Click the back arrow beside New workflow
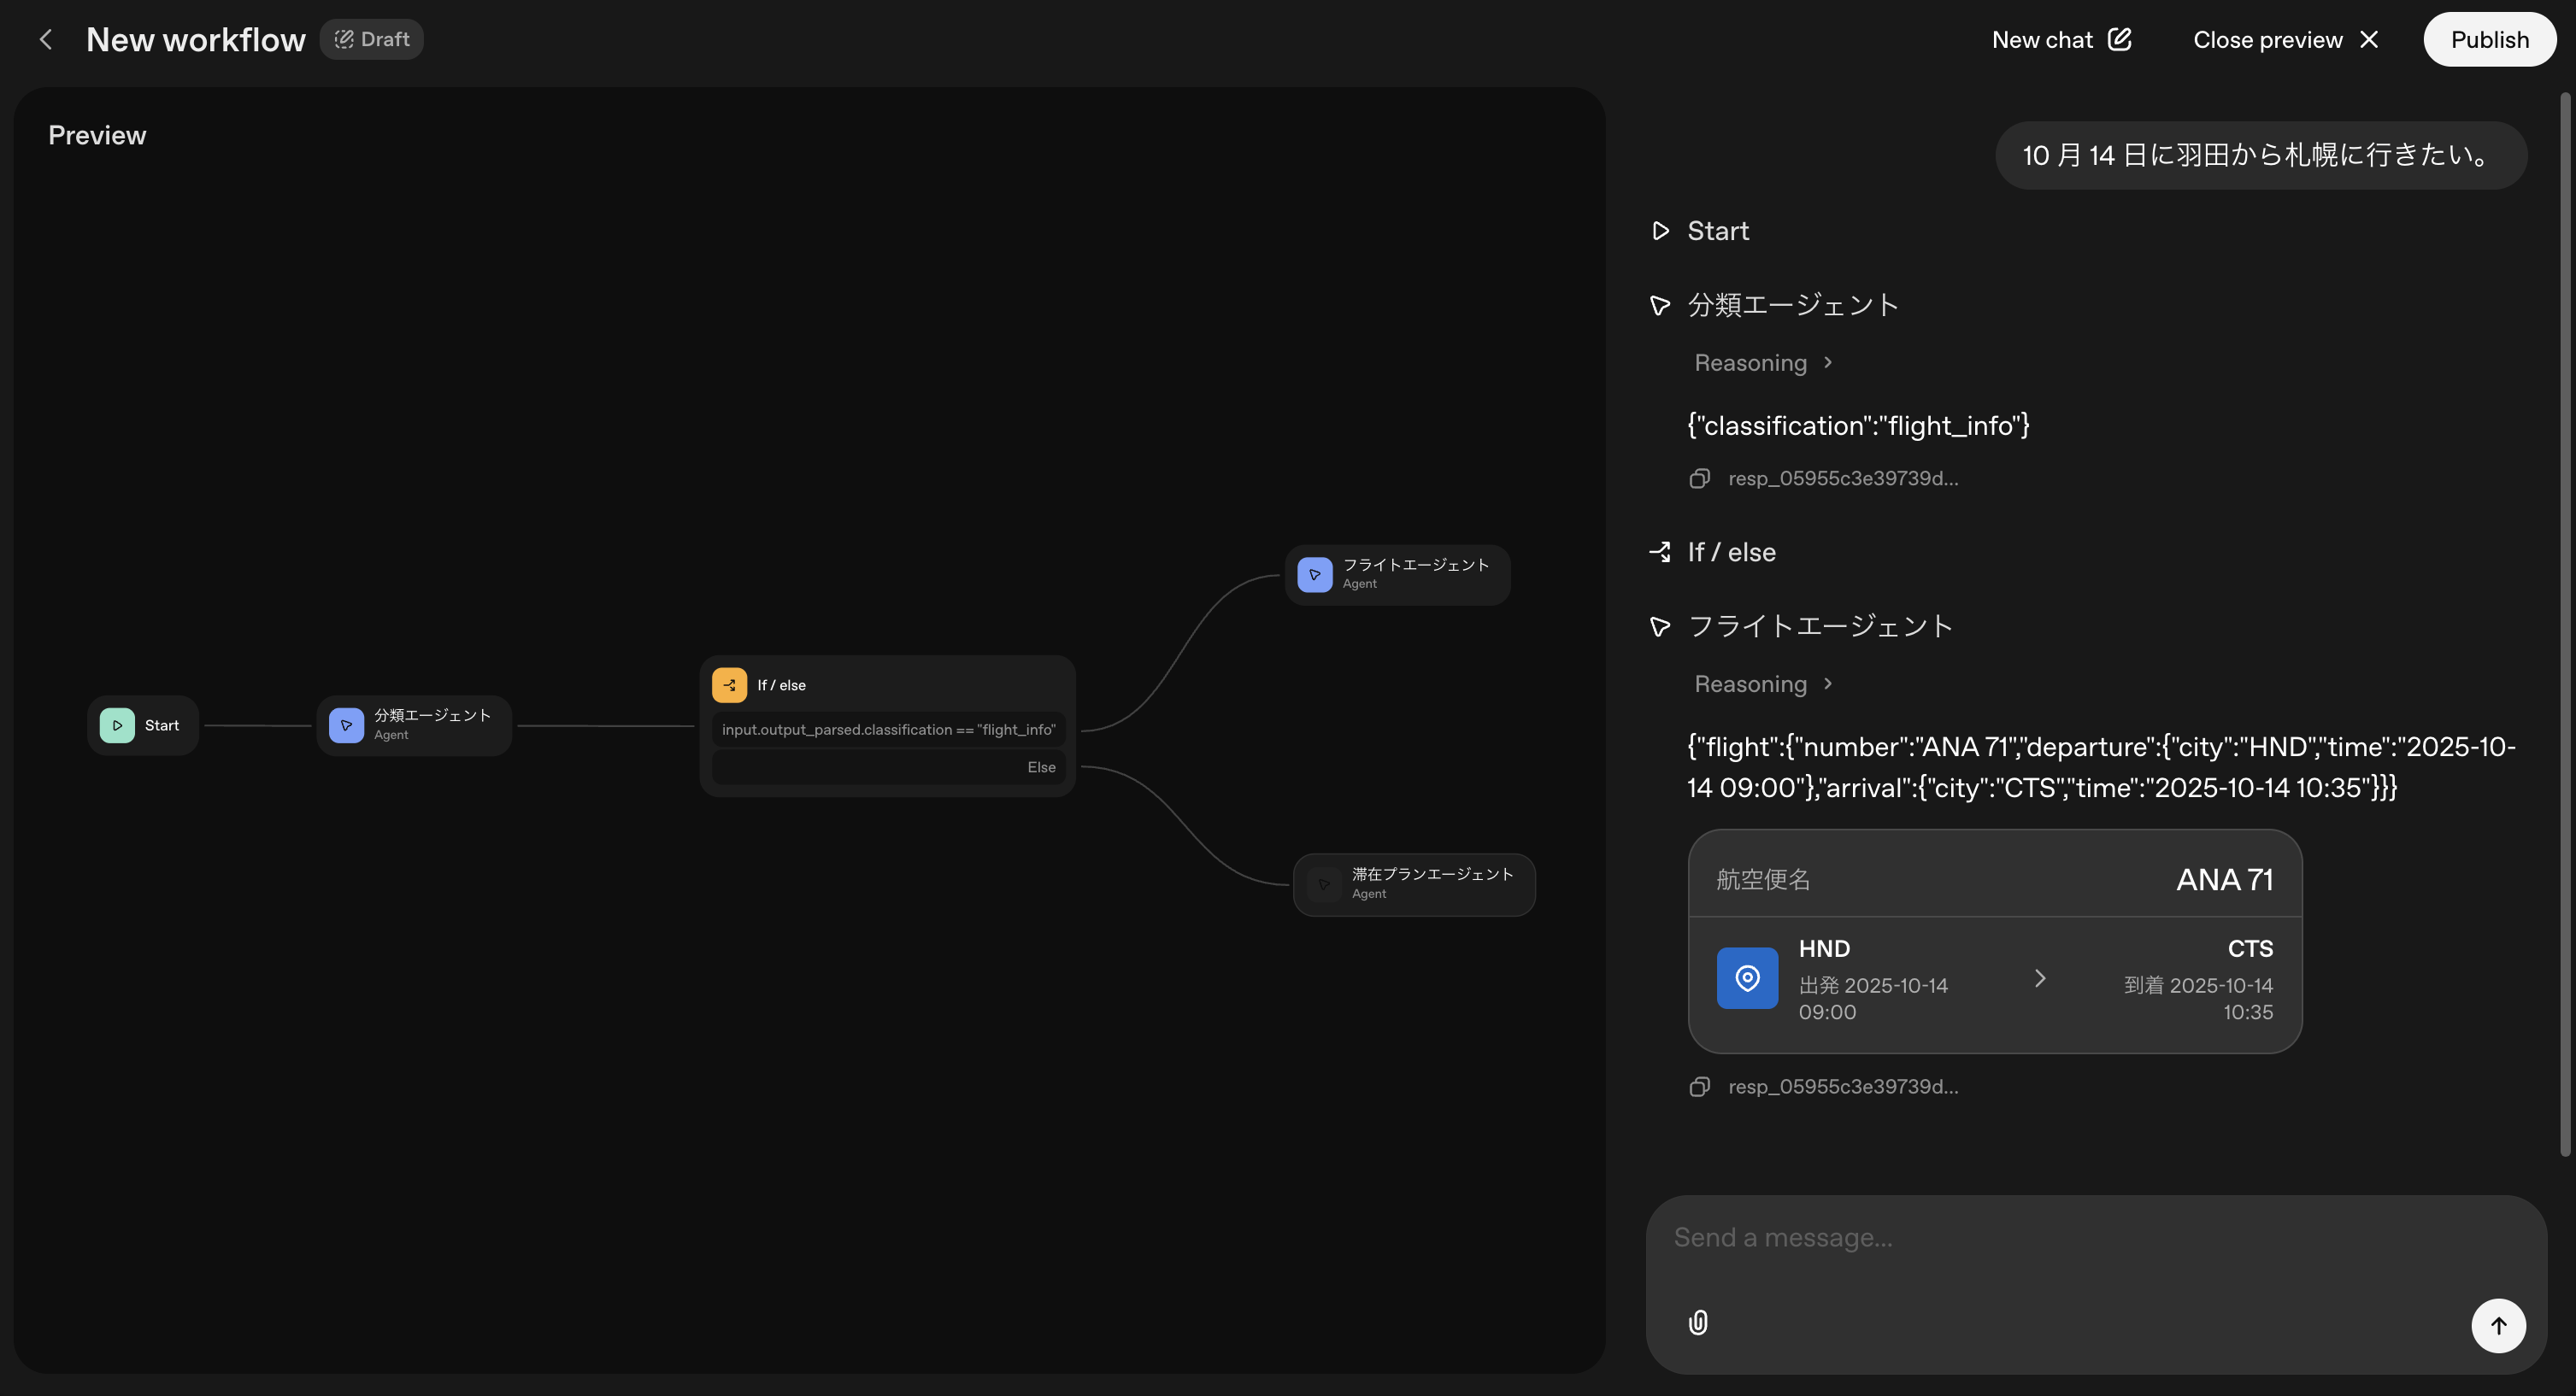This screenshot has height=1396, width=2576. pyautogui.click(x=45, y=40)
